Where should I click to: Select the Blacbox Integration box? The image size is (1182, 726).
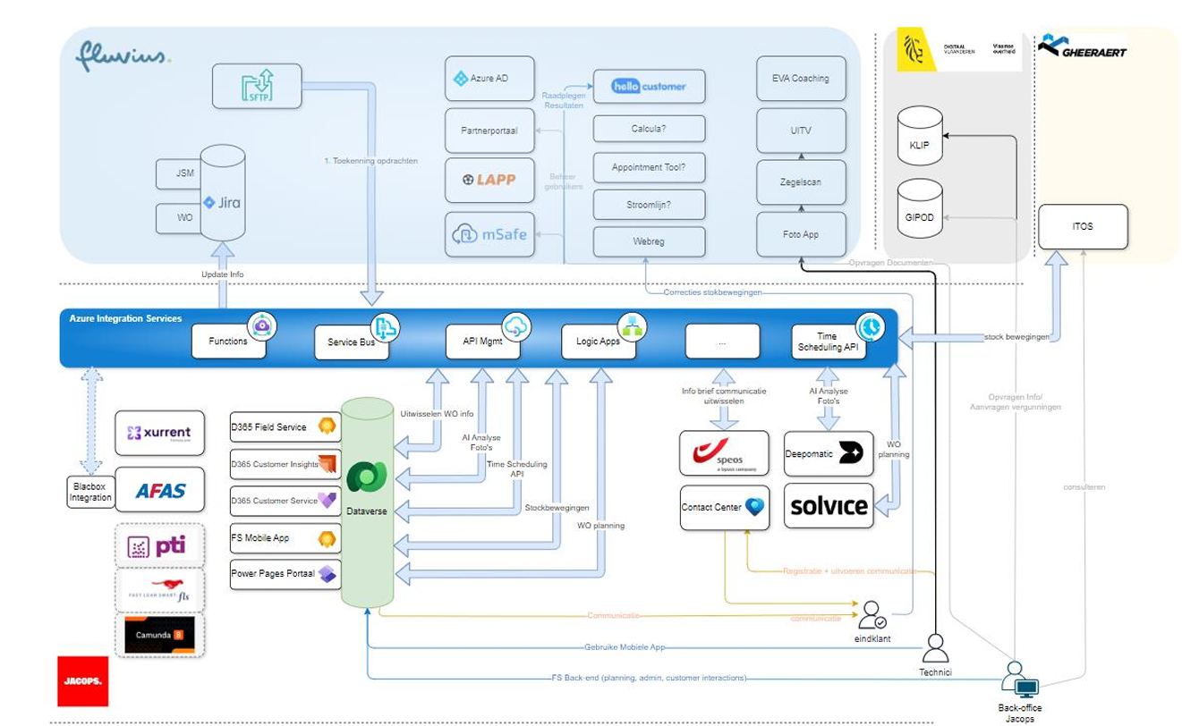pos(90,493)
